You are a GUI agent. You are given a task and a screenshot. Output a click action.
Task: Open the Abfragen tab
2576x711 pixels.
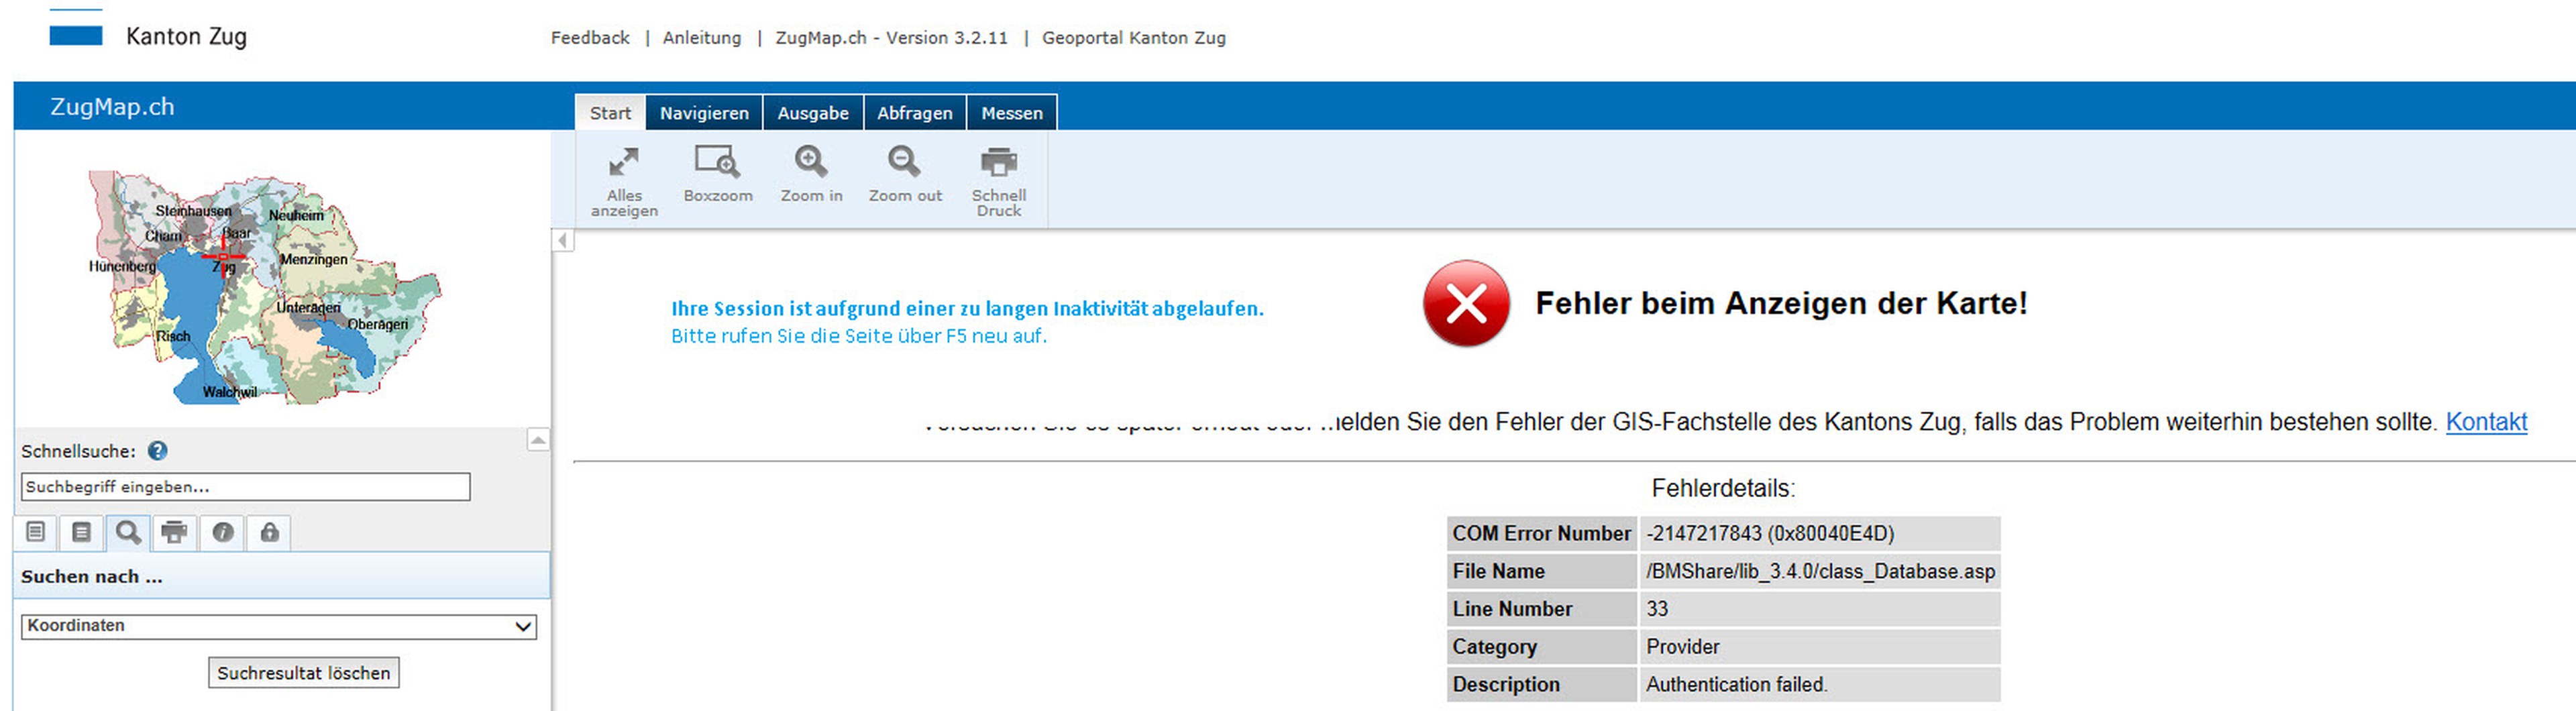coord(914,113)
